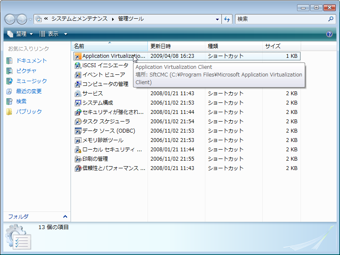This screenshot has width=340, height=255.
Task: Click the 最近の変更 link
Action: tap(29, 91)
